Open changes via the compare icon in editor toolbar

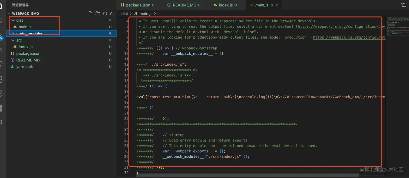[x=403, y=5]
